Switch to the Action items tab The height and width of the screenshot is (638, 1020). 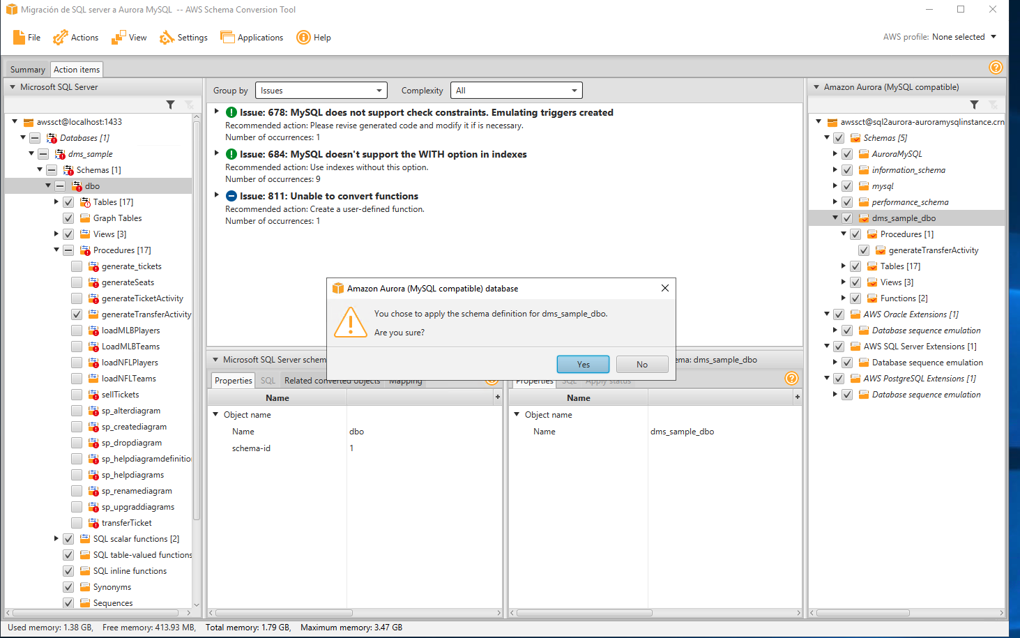pos(77,70)
